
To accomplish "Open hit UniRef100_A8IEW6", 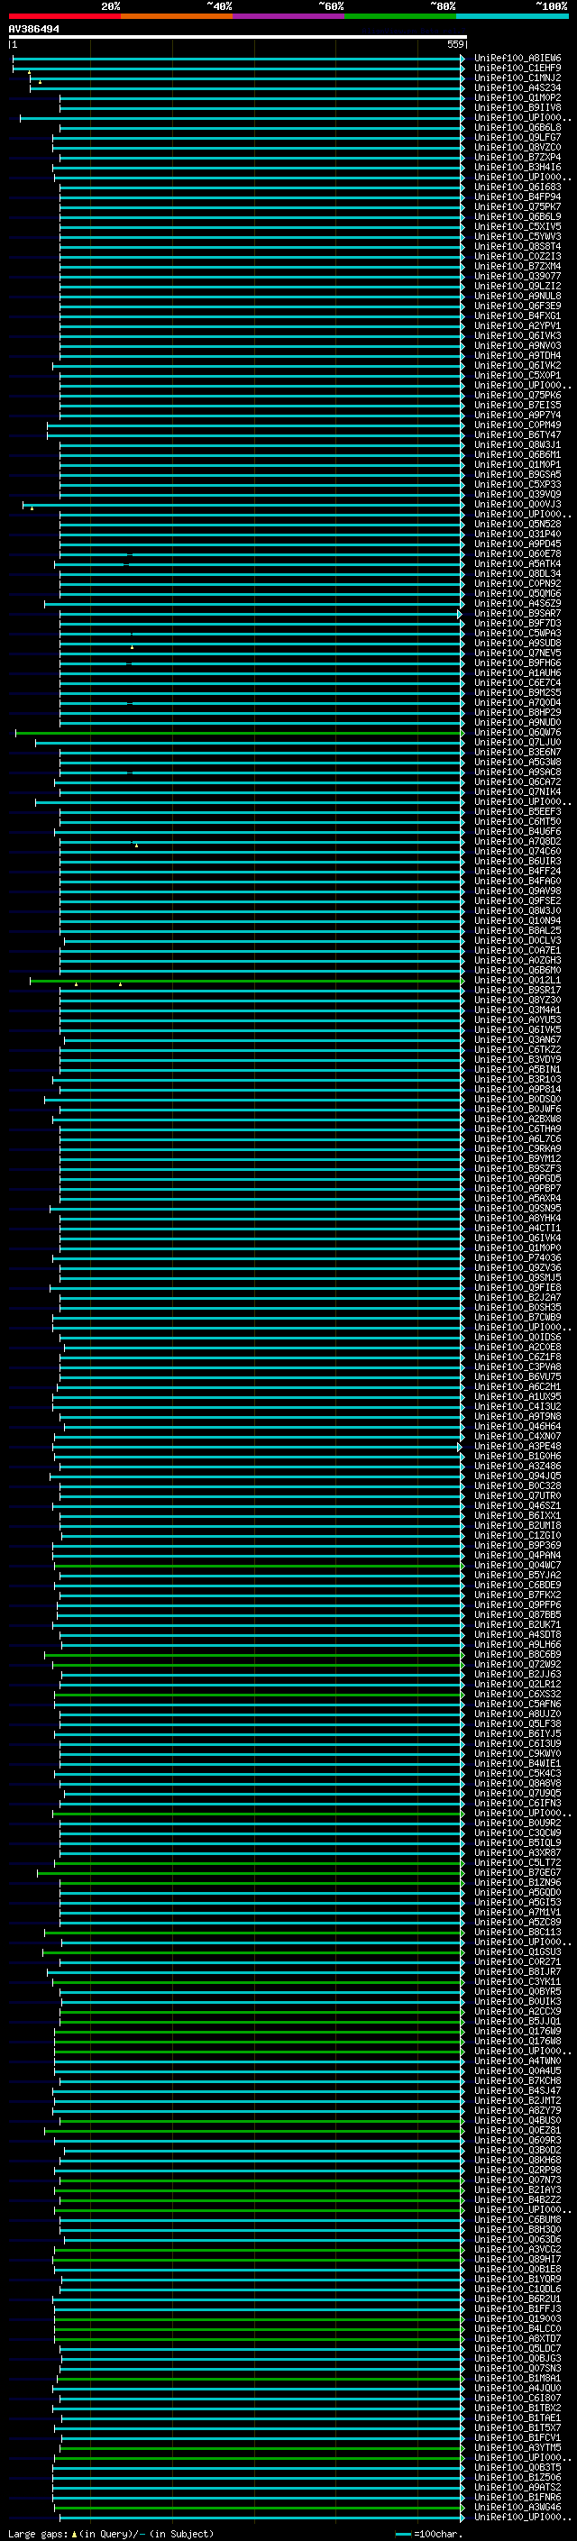I will (x=517, y=59).
